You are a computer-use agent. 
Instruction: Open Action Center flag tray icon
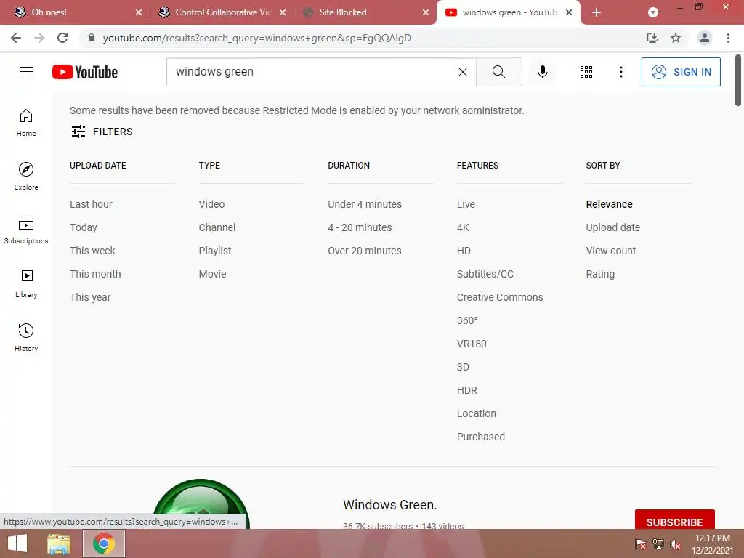point(641,544)
